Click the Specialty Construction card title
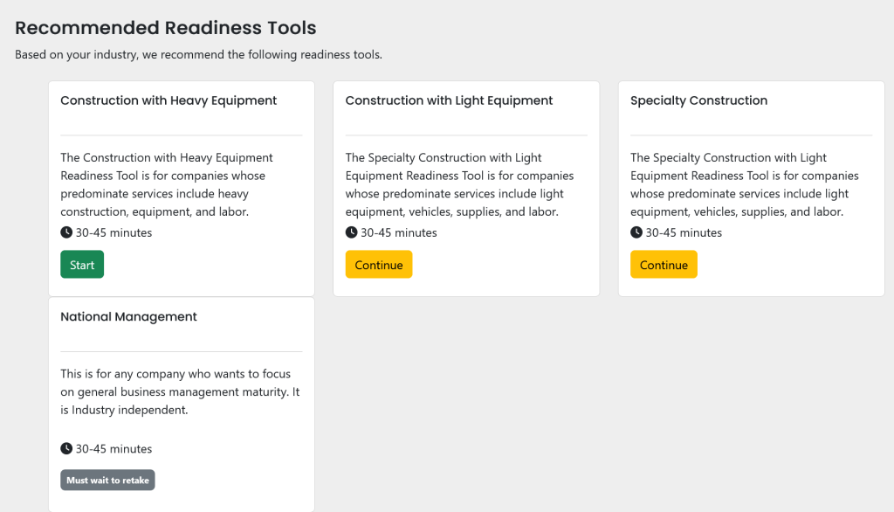The height and width of the screenshot is (512, 894). (698, 100)
